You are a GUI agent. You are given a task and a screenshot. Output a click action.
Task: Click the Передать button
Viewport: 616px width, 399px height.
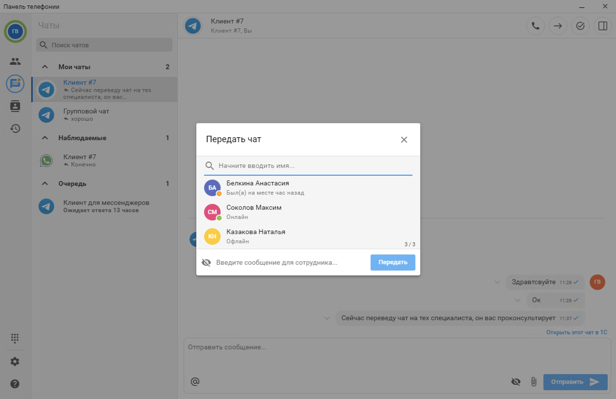coord(392,262)
